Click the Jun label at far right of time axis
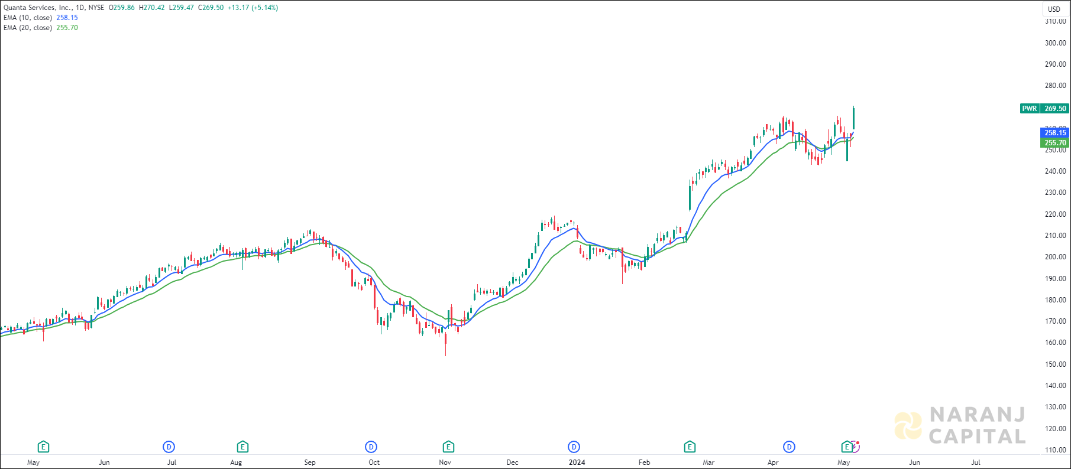1071x469 pixels. click(914, 463)
